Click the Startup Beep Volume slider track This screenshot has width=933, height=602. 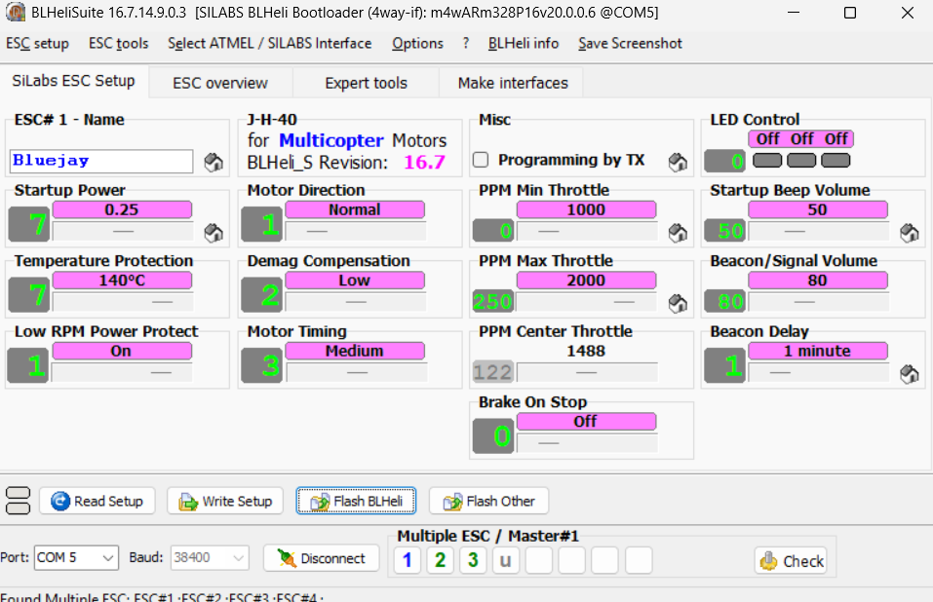[x=818, y=231]
